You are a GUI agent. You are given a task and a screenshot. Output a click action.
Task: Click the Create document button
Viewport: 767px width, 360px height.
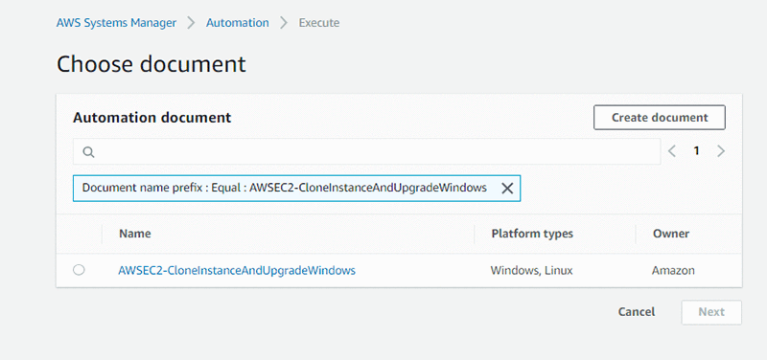pos(660,117)
